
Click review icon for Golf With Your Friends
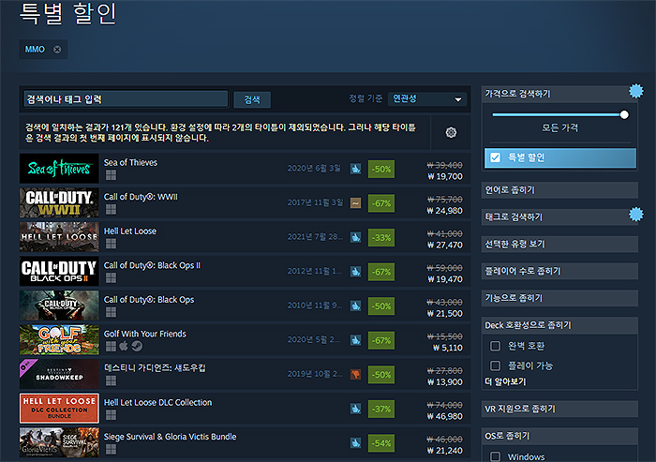point(355,340)
